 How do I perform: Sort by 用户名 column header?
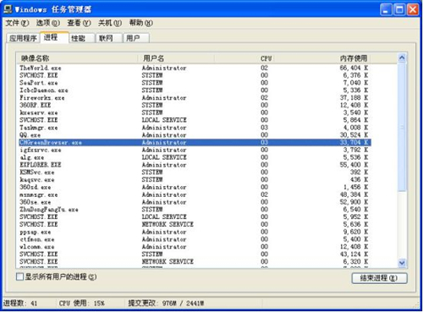click(177, 58)
